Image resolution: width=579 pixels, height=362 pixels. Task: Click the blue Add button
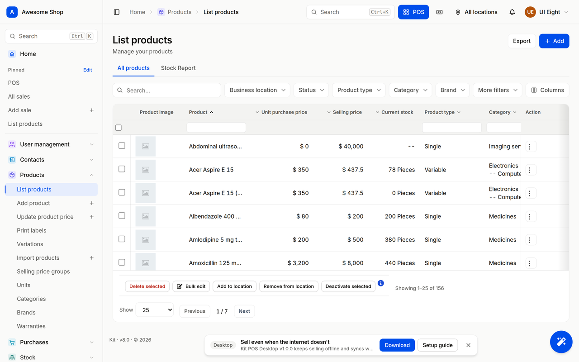[554, 41]
